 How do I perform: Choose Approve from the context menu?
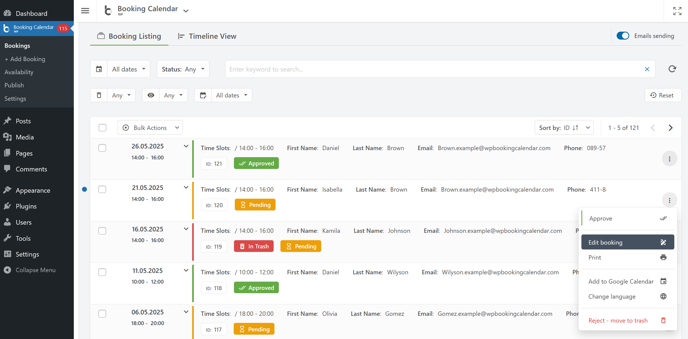pos(628,218)
